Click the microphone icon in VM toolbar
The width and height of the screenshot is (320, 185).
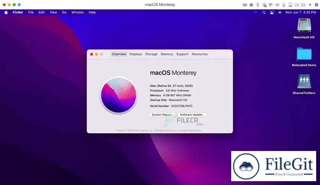284,5
